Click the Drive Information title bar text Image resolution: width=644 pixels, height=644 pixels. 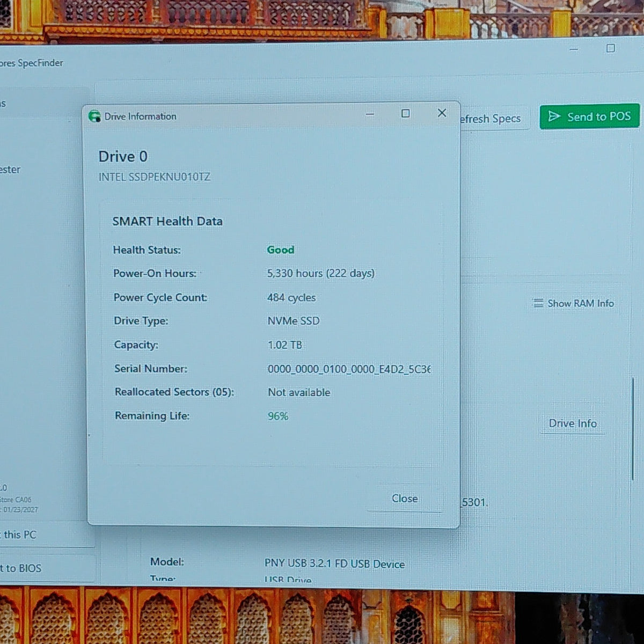(x=140, y=116)
